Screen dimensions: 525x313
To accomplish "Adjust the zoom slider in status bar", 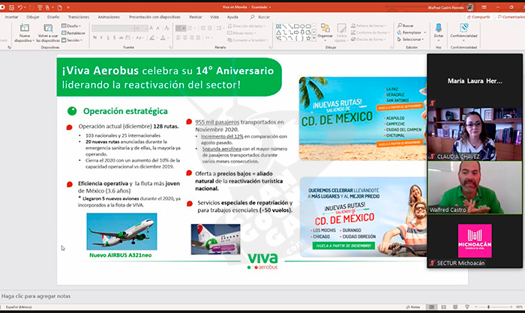I will tap(487, 307).
